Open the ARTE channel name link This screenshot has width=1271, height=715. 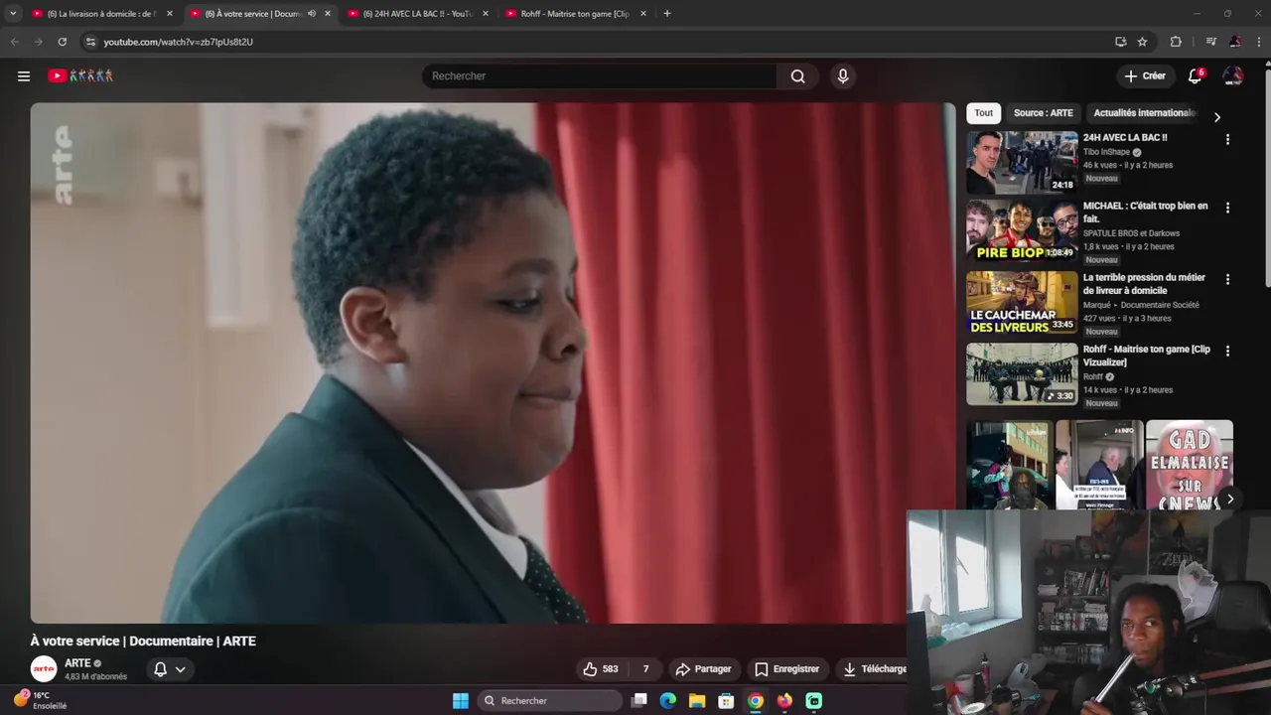[x=77, y=663]
